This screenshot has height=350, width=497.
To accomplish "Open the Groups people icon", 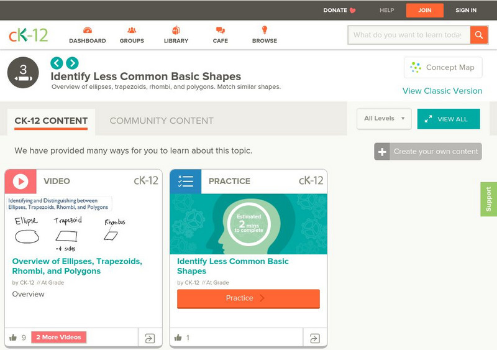I will (132, 30).
